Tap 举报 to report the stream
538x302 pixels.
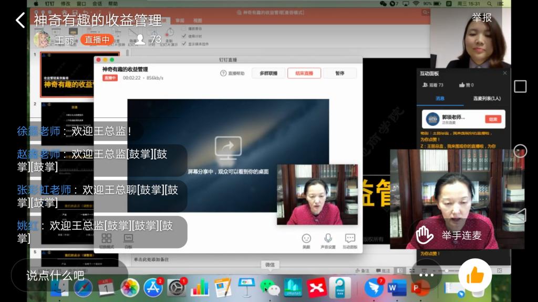click(x=481, y=18)
